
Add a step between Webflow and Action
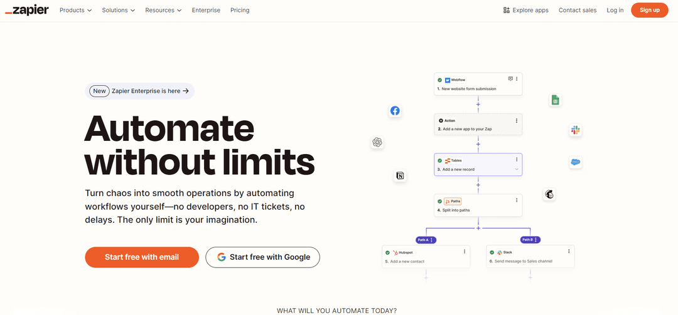[x=478, y=105]
